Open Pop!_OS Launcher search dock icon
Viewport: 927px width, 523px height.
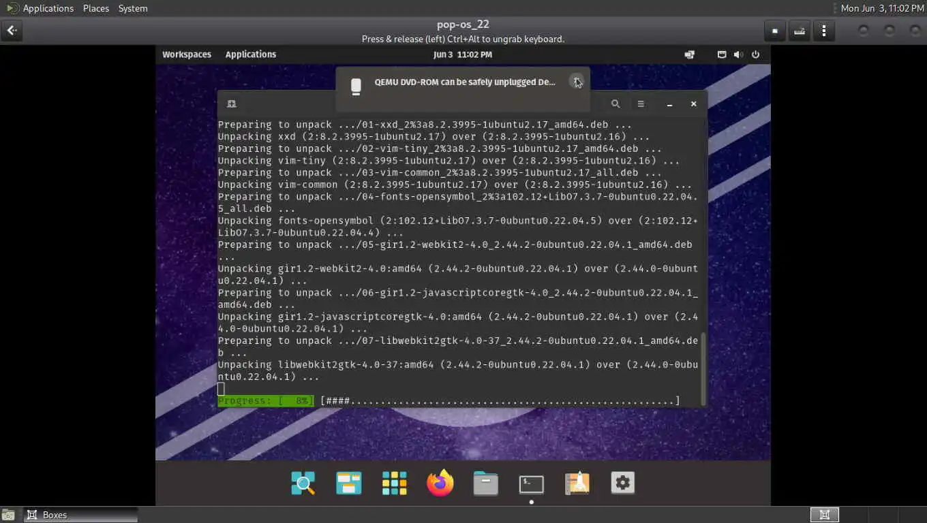(303, 483)
